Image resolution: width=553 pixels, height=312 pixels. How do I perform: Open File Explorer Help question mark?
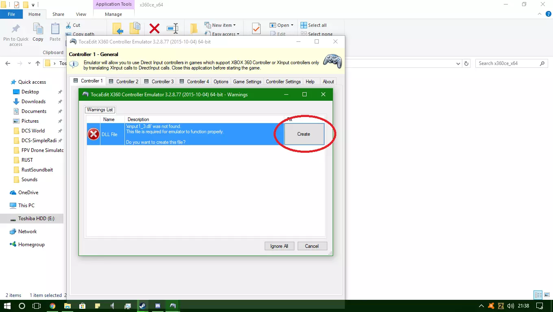coord(549,14)
